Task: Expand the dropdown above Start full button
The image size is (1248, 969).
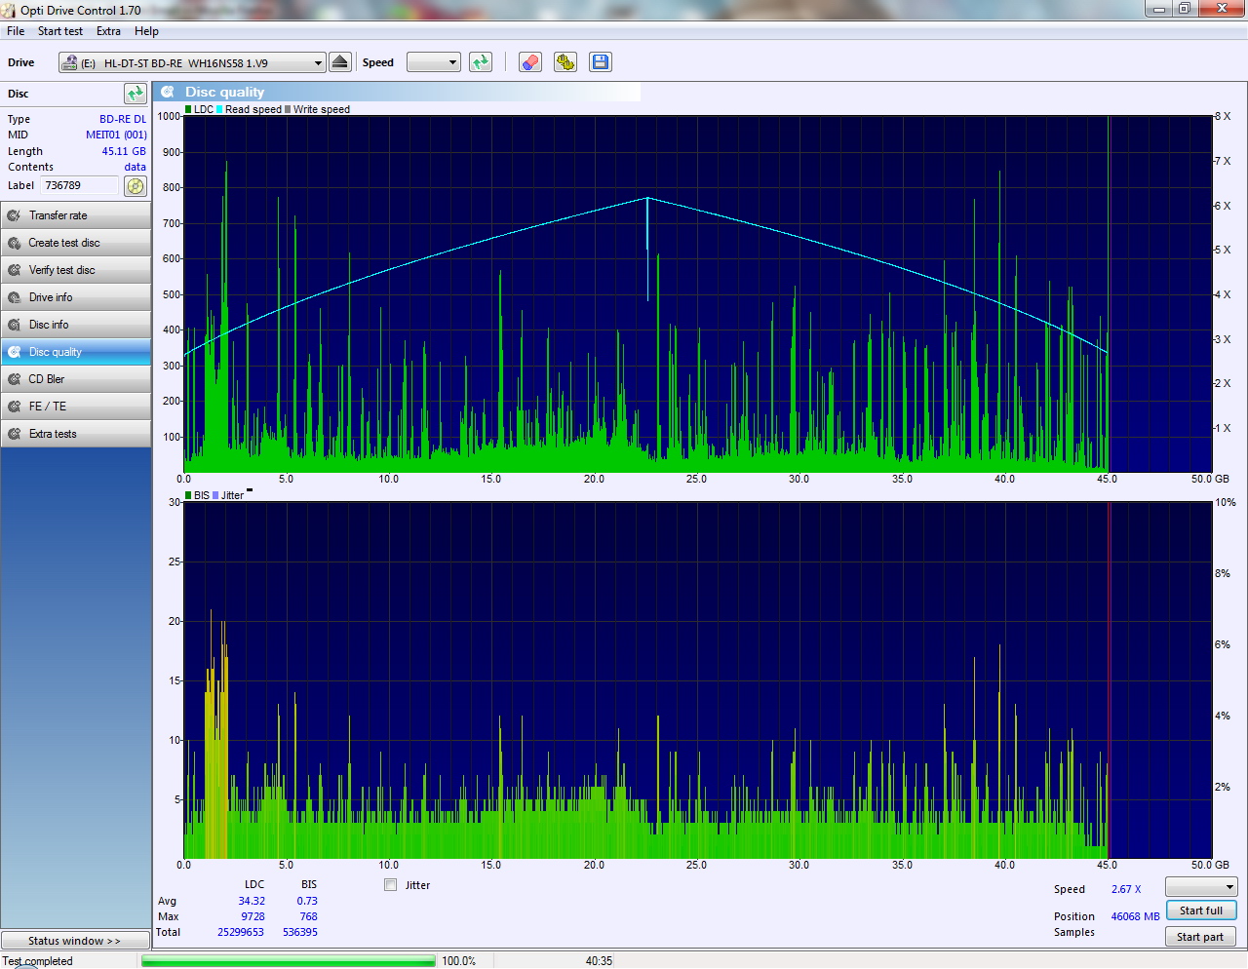Action: click(x=1201, y=887)
